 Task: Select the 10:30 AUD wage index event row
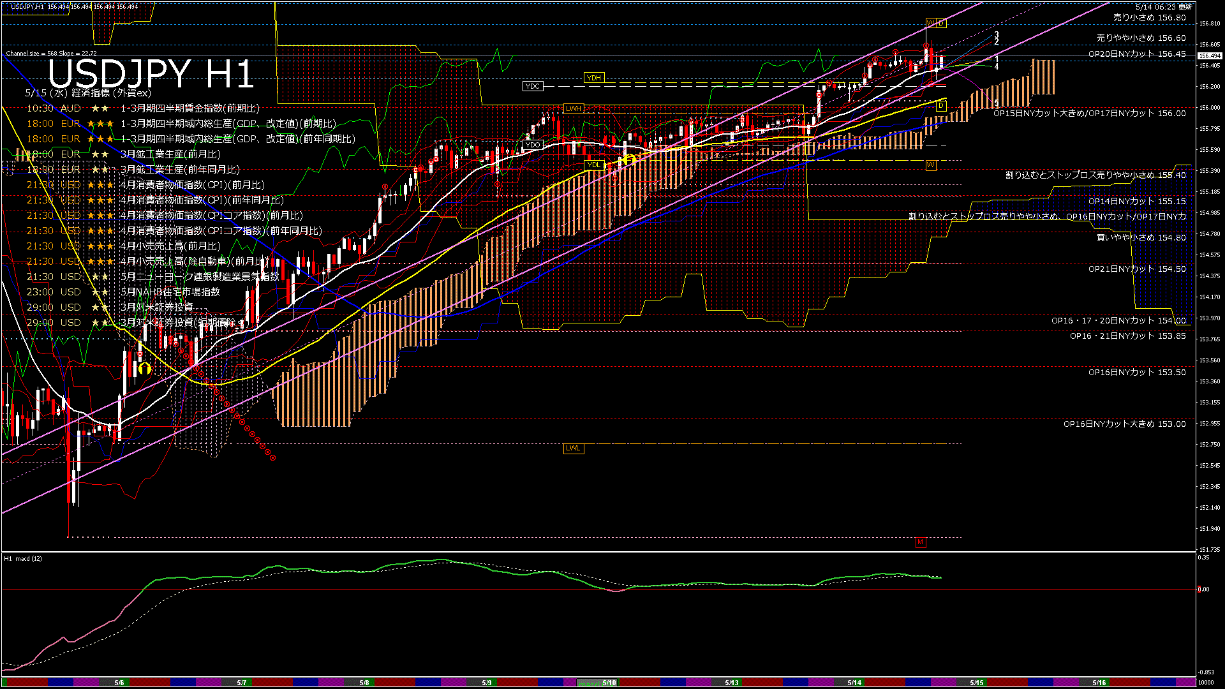144,108
